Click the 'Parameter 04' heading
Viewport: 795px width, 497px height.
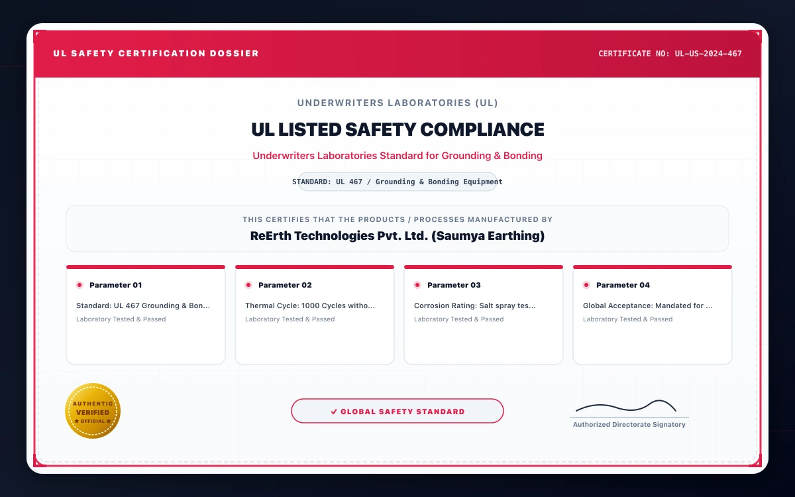click(x=623, y=285)
